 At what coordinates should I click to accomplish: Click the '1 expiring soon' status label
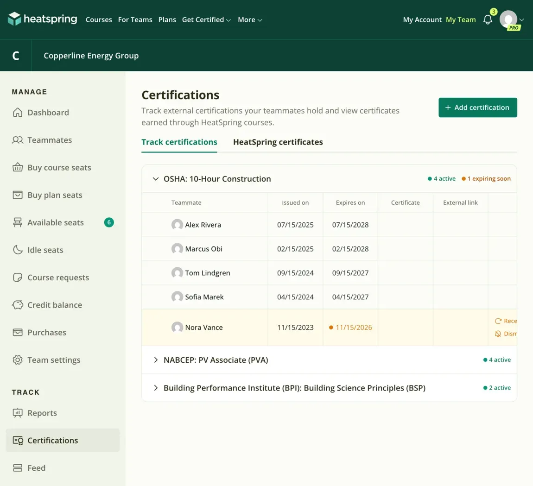(486, 179)
